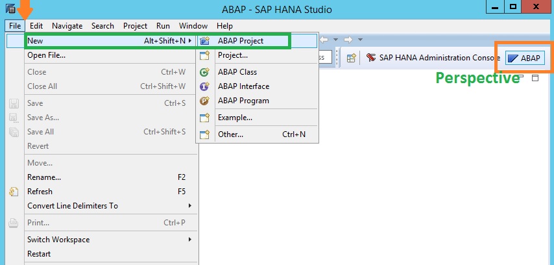Click the ABAP Interface purple icon

(204, 86)
